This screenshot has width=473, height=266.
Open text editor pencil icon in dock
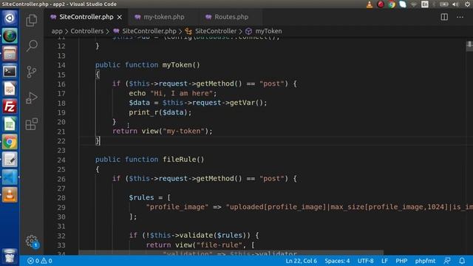(10, 160)
